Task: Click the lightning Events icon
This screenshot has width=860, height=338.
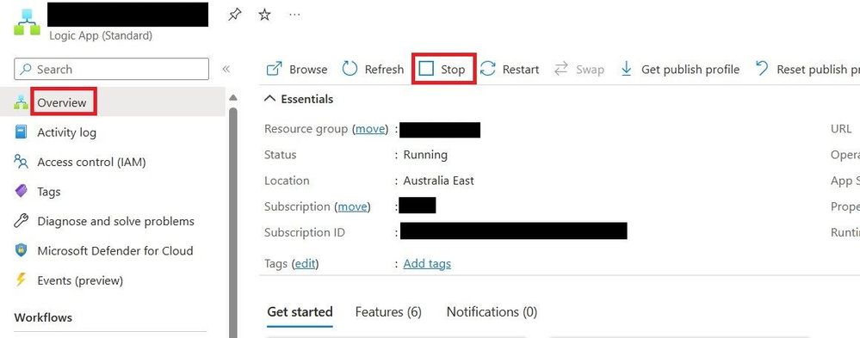Action: point(21,280)
